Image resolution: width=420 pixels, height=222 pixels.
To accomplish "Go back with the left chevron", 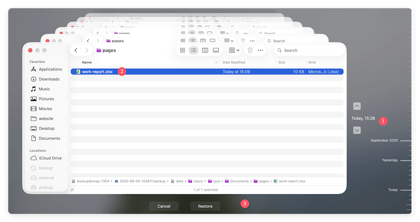I will tap(76, 50).
